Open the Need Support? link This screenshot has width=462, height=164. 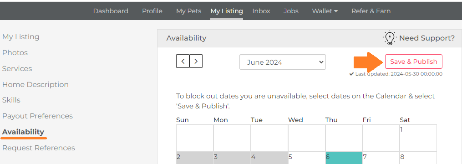(427, 38)
